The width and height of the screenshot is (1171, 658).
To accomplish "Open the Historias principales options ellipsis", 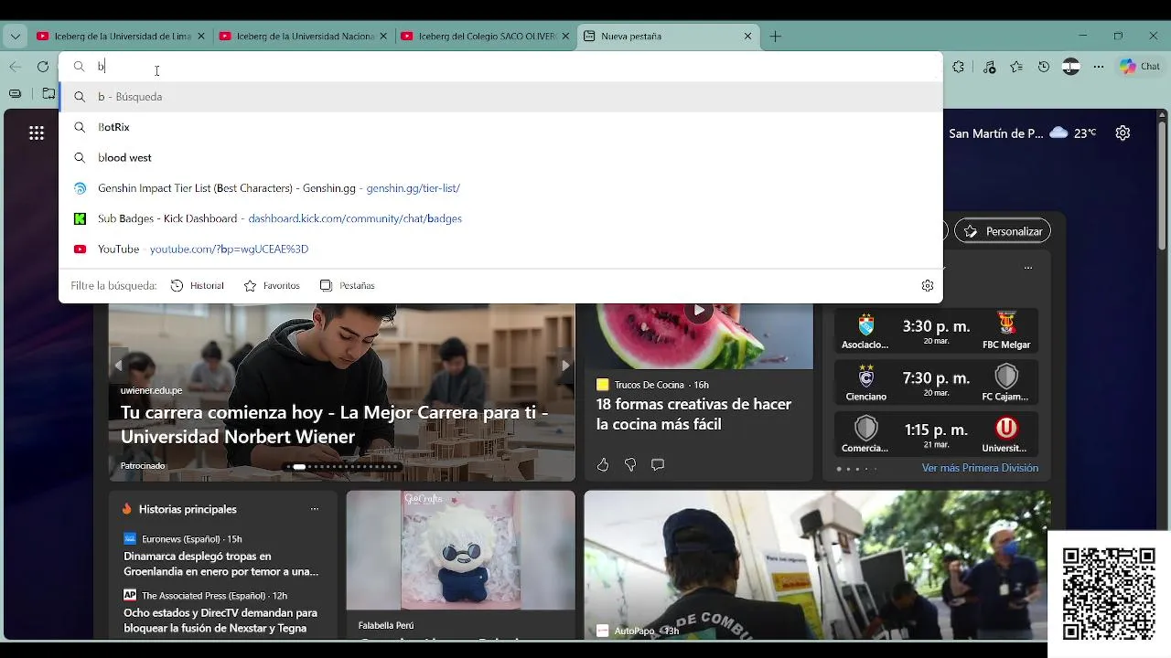I will pos(315,509).
